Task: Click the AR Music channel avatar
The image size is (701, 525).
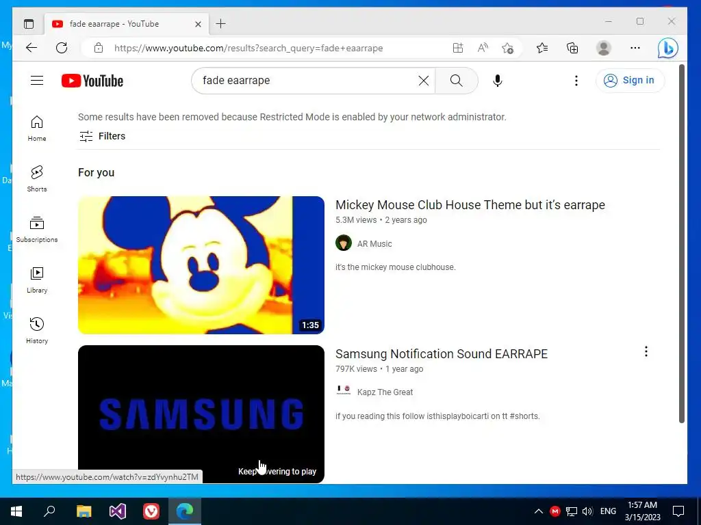Action: tap(344, 243)
